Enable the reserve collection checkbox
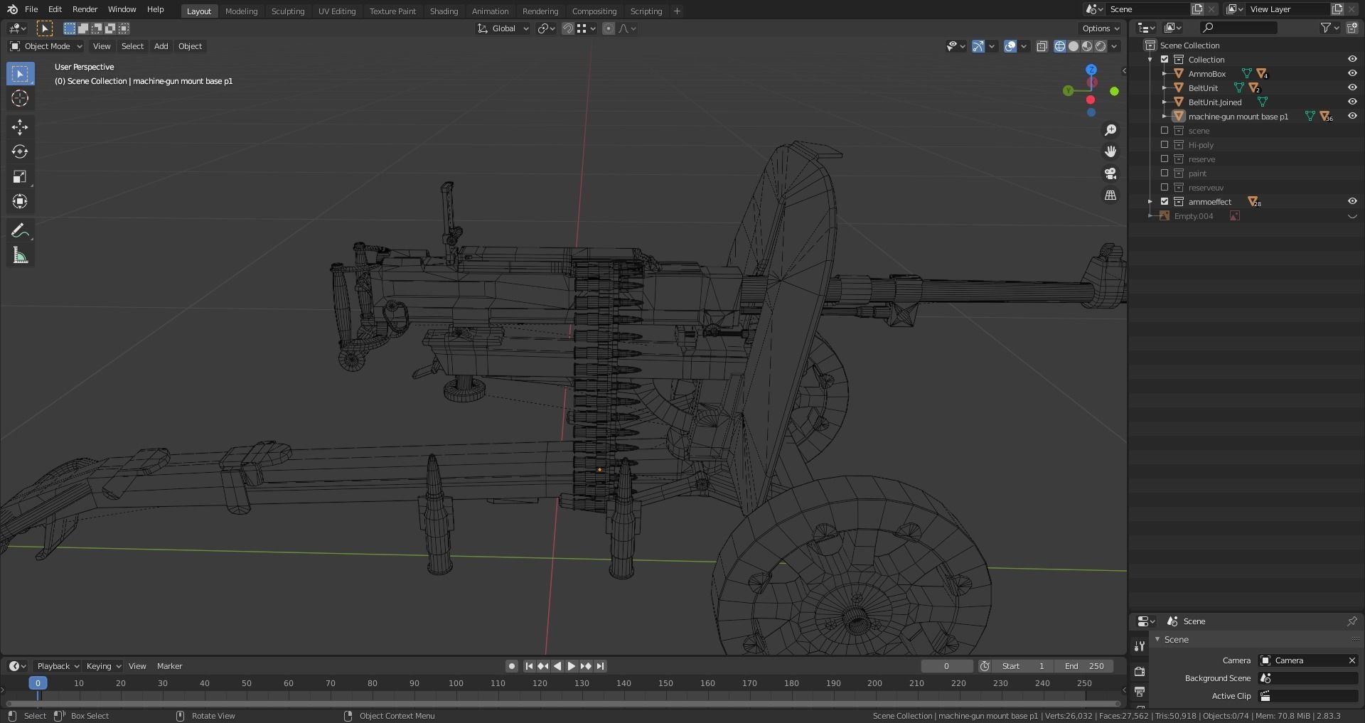The width and height of the screenshot is (1365, 723). point(1165,159)
